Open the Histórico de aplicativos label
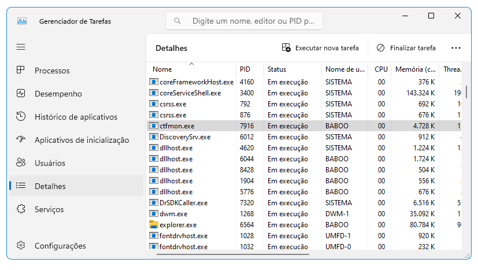The height and width of the screenshot is (270, 478). click(76, 117)
